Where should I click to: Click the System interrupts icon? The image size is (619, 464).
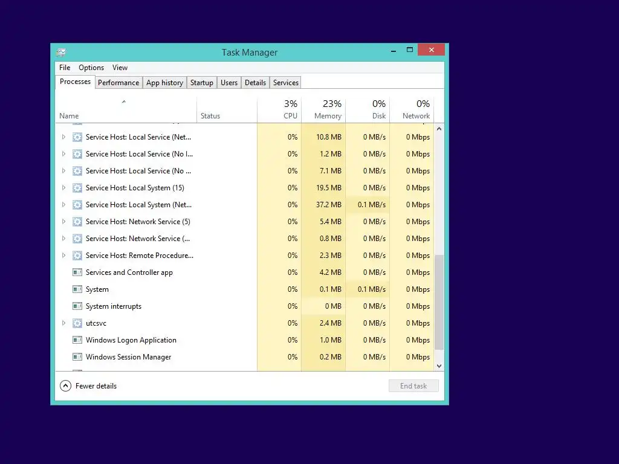point(77,306)
